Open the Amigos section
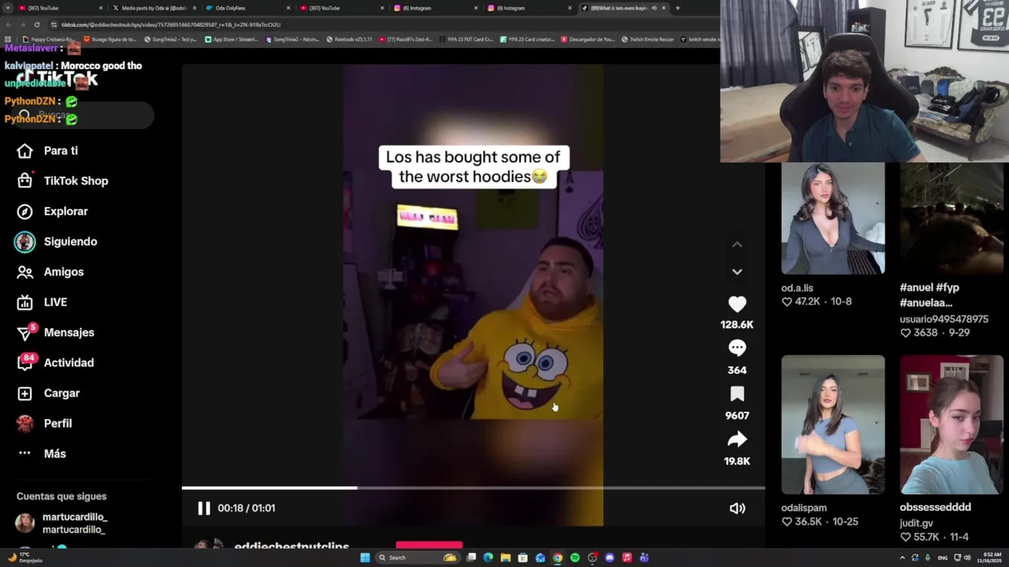This screenshot has width=1009, height=567. click(50, 272)
